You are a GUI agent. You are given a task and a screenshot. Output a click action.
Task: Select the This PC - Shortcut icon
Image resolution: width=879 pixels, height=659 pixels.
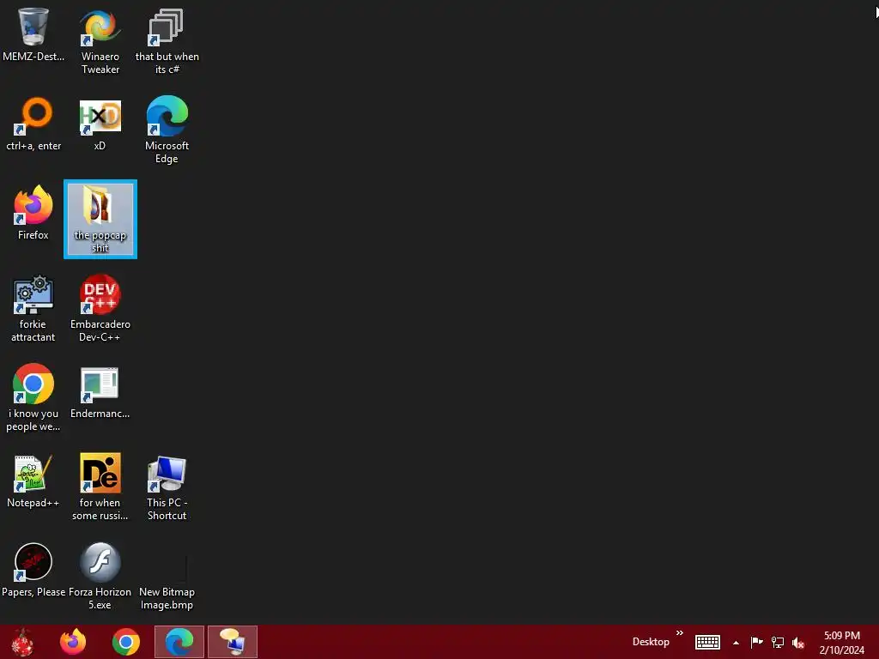(167, 487)
